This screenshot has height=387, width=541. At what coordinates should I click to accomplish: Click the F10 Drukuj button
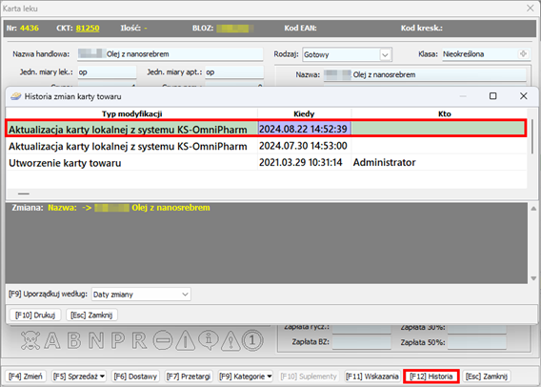pos(35,315)
